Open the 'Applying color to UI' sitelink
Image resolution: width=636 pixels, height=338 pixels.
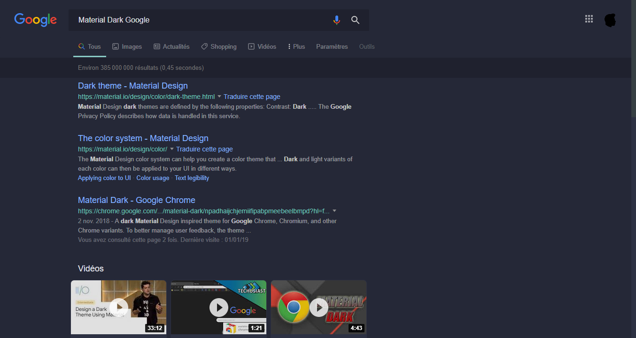(104, 178)
